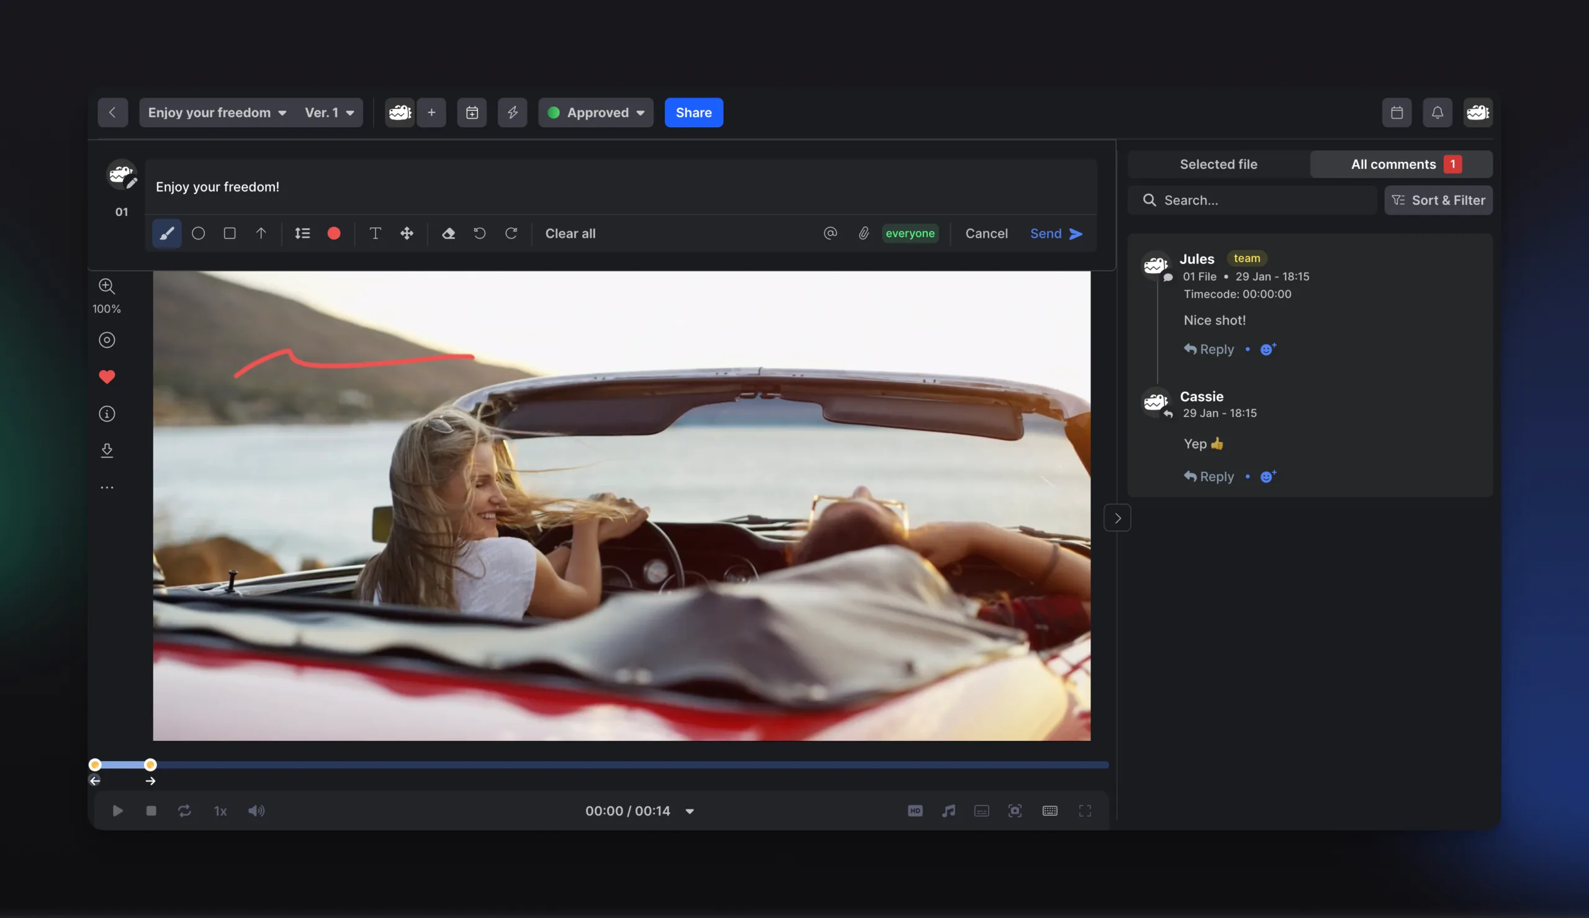This screenshot has height=918, width=1589.
Task: Toggle subtitles on the player
Action: [981, 810]
